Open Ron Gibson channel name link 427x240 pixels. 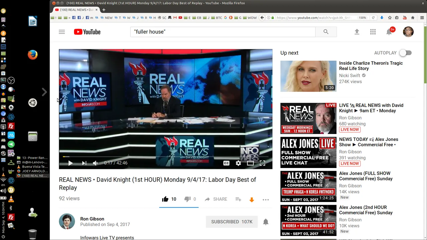coord(92,219)
